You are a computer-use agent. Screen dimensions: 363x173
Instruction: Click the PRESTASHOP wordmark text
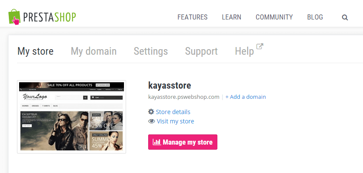[x=50, y=17]
